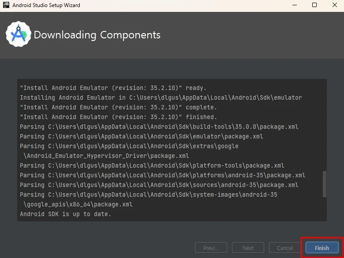The width and height of the screenshot is (344, 258).
Task: Click the log panel scrollbar thumb
Action: [x=324, y=184]
